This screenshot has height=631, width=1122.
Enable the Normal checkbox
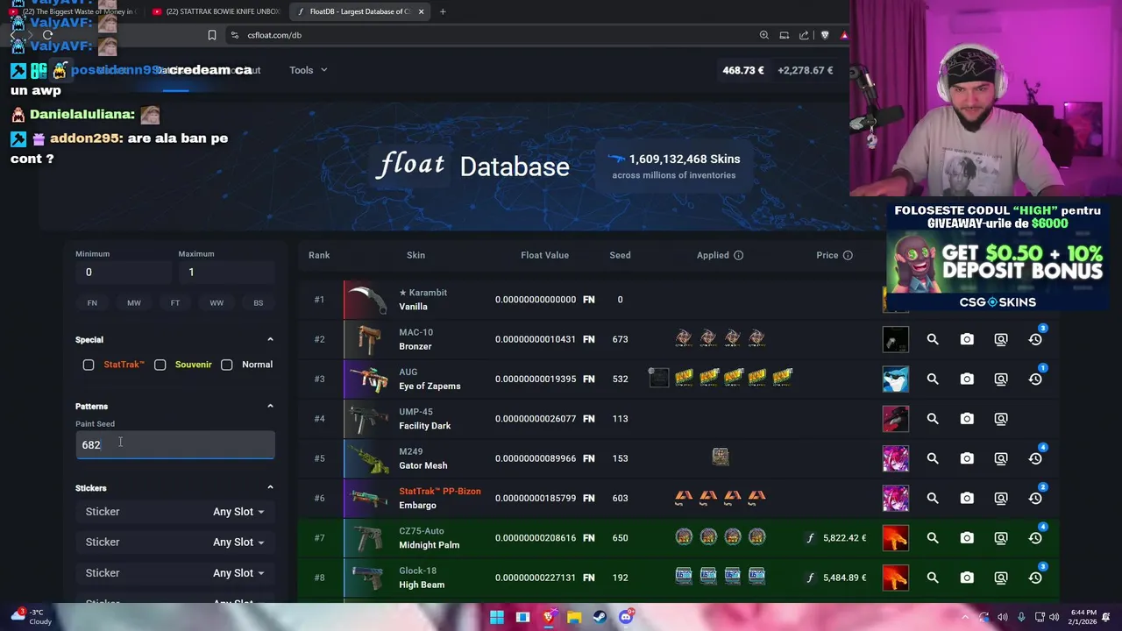pyautogui.click(x=227, y=365)
